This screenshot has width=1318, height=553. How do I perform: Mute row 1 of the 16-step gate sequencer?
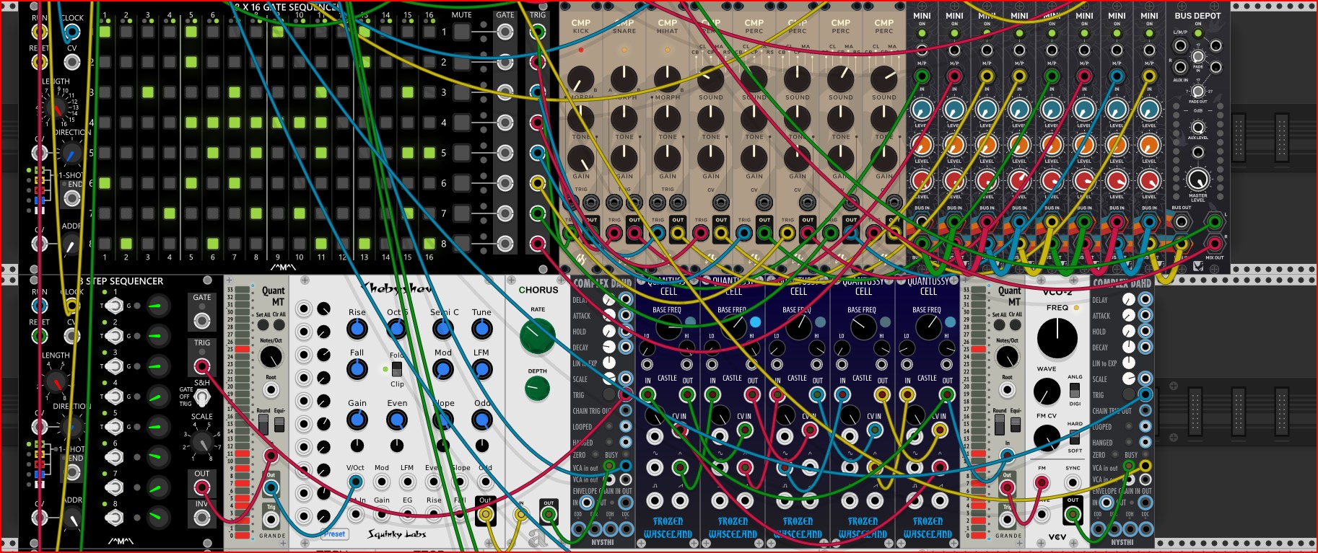coord(461,32)
